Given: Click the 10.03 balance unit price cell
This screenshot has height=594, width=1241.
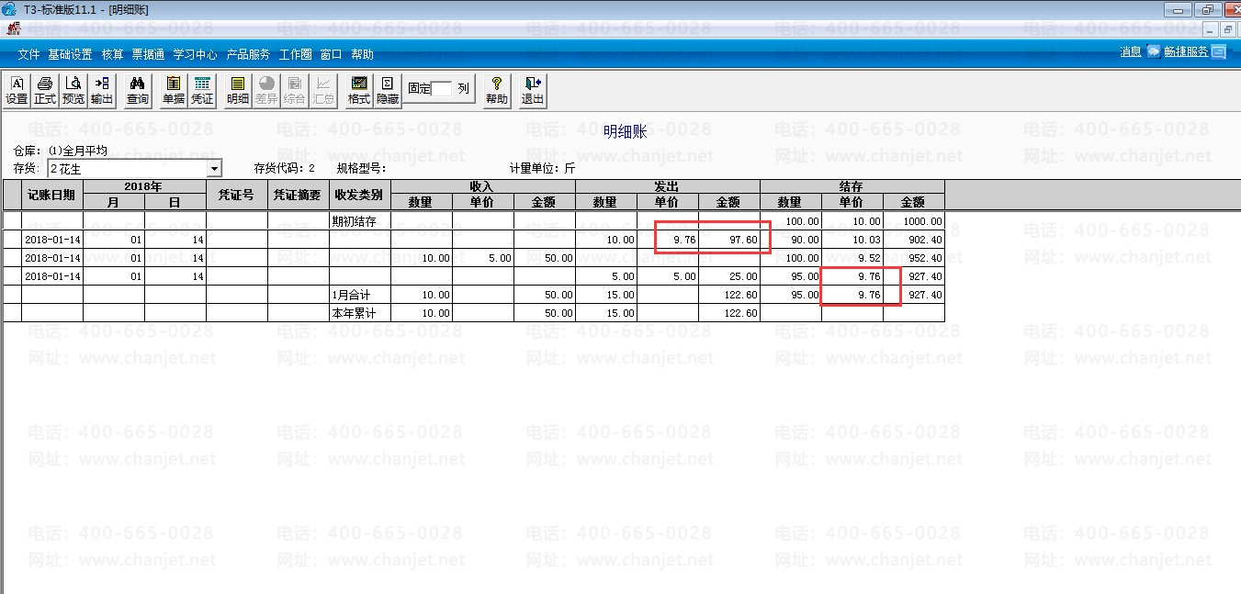Looking at the screenshot, I should [x=852, y=240].
